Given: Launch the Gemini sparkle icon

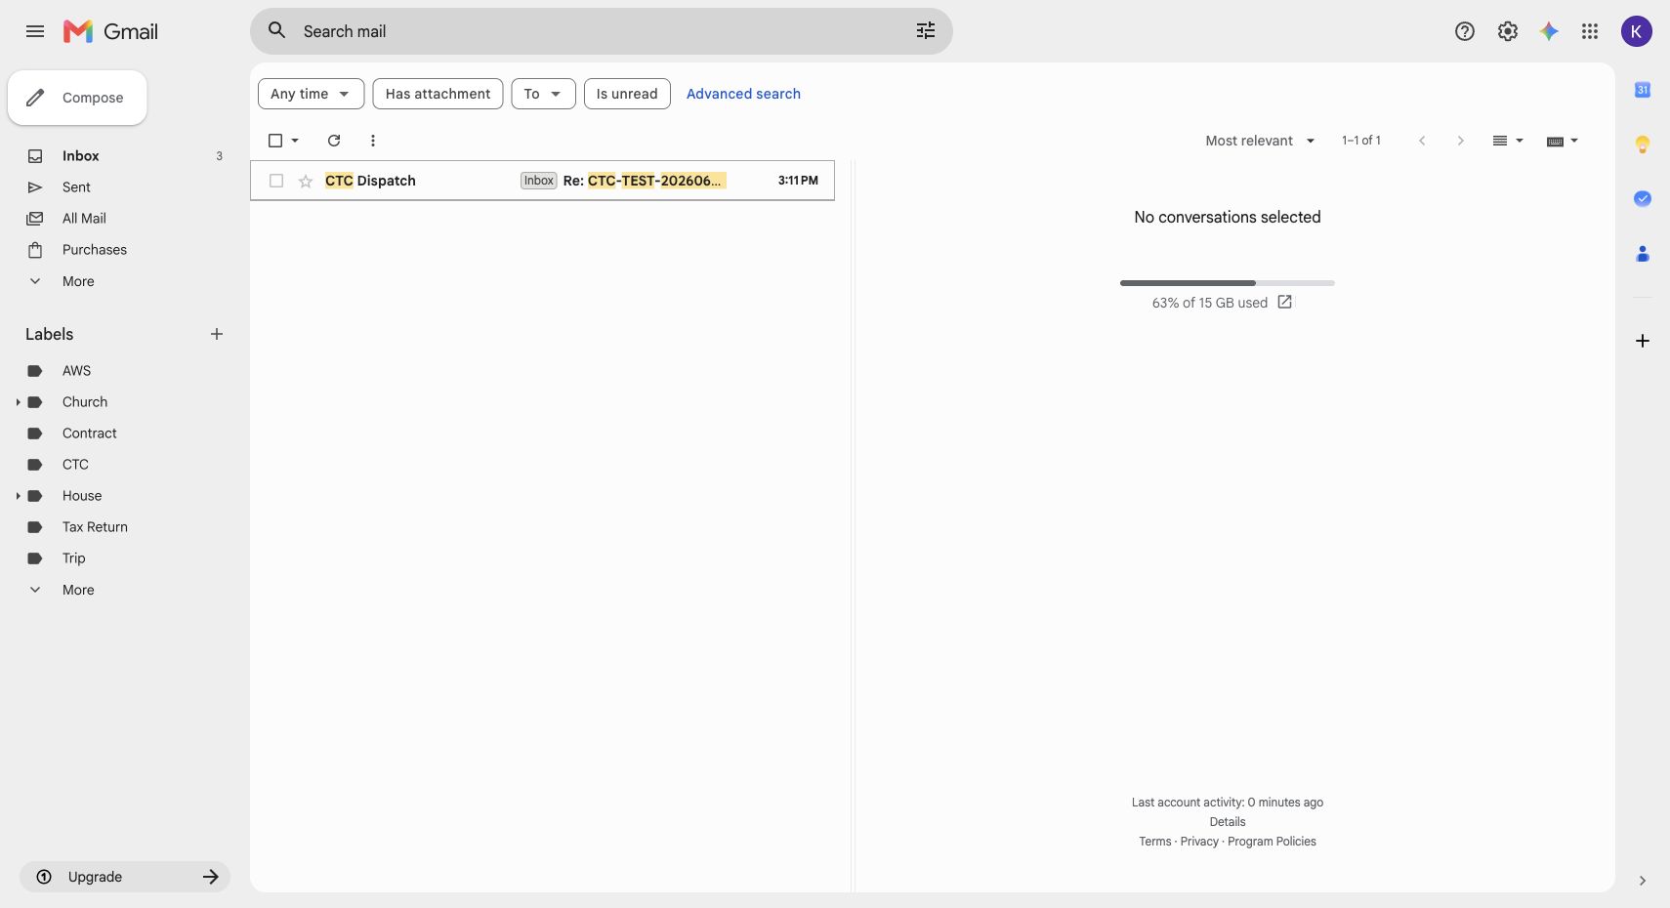Looking at the screenshot, I should tap(1549, 31).
